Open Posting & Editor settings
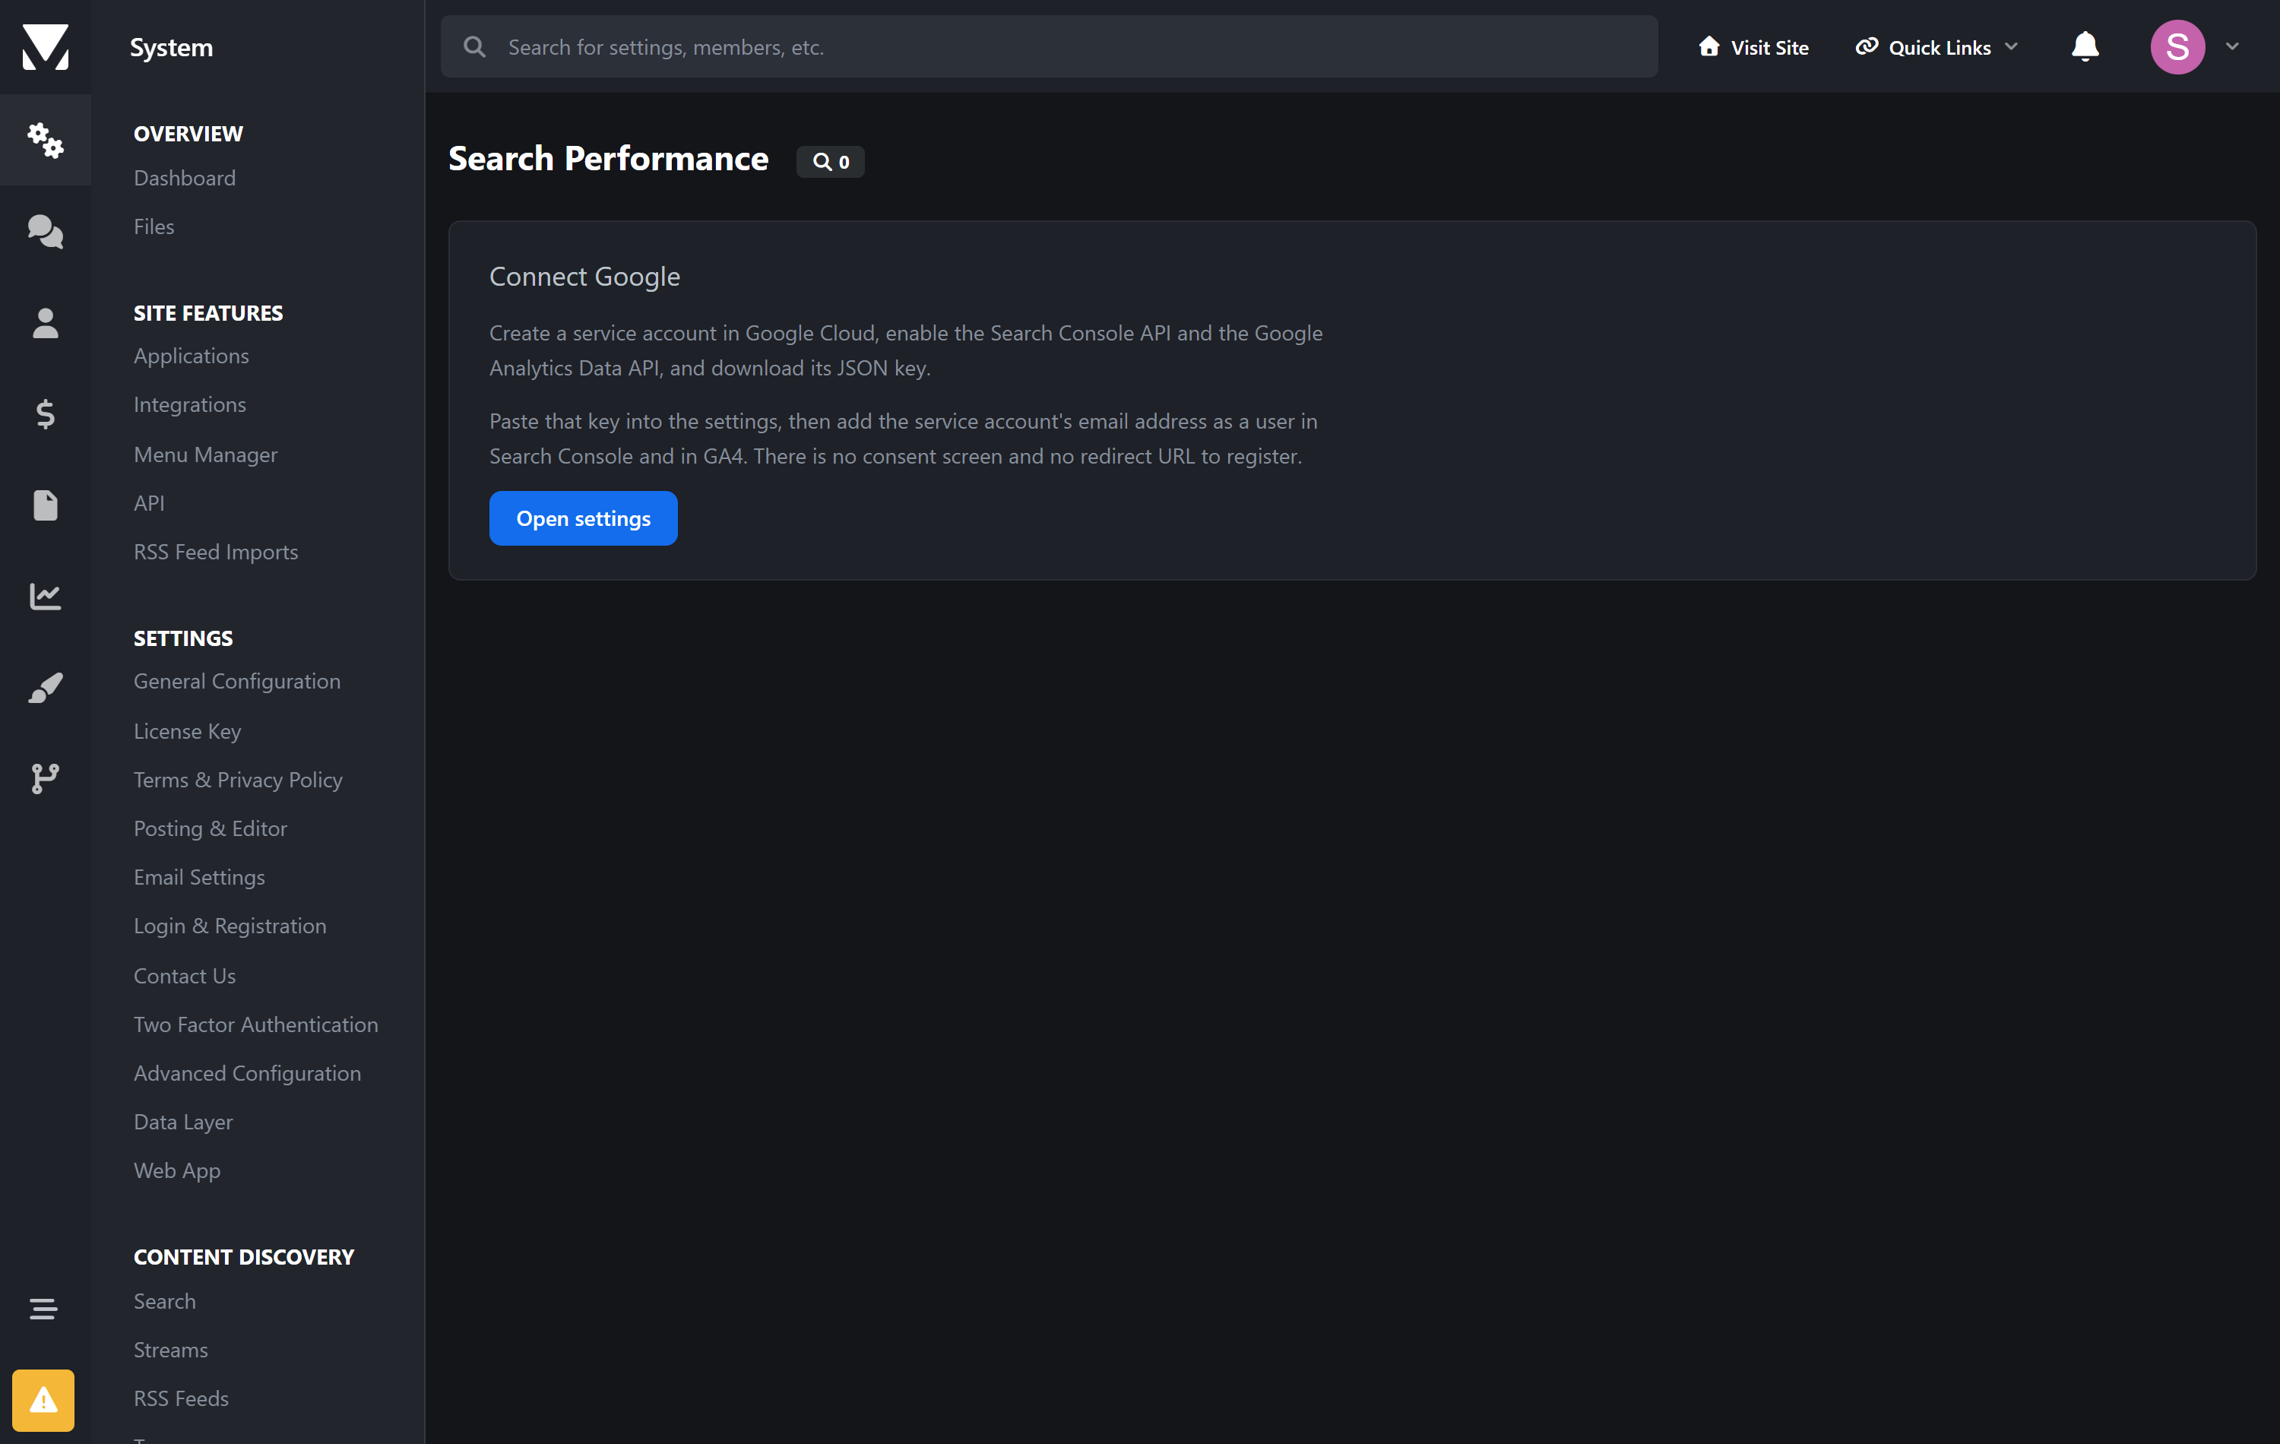This screenshot has width=2280, height=1444. coord(211,828)
